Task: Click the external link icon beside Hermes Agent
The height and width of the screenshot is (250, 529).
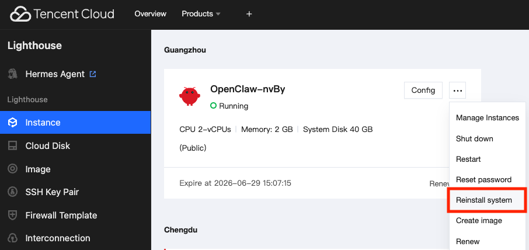Action: coord(93,74)
